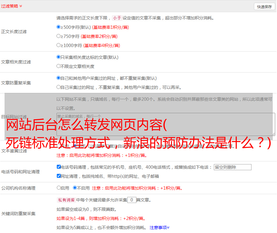Screen dimensions: 277x233
Task: Select 不启用 for 公司机构名称清理
Action: [x=75, y=188]
